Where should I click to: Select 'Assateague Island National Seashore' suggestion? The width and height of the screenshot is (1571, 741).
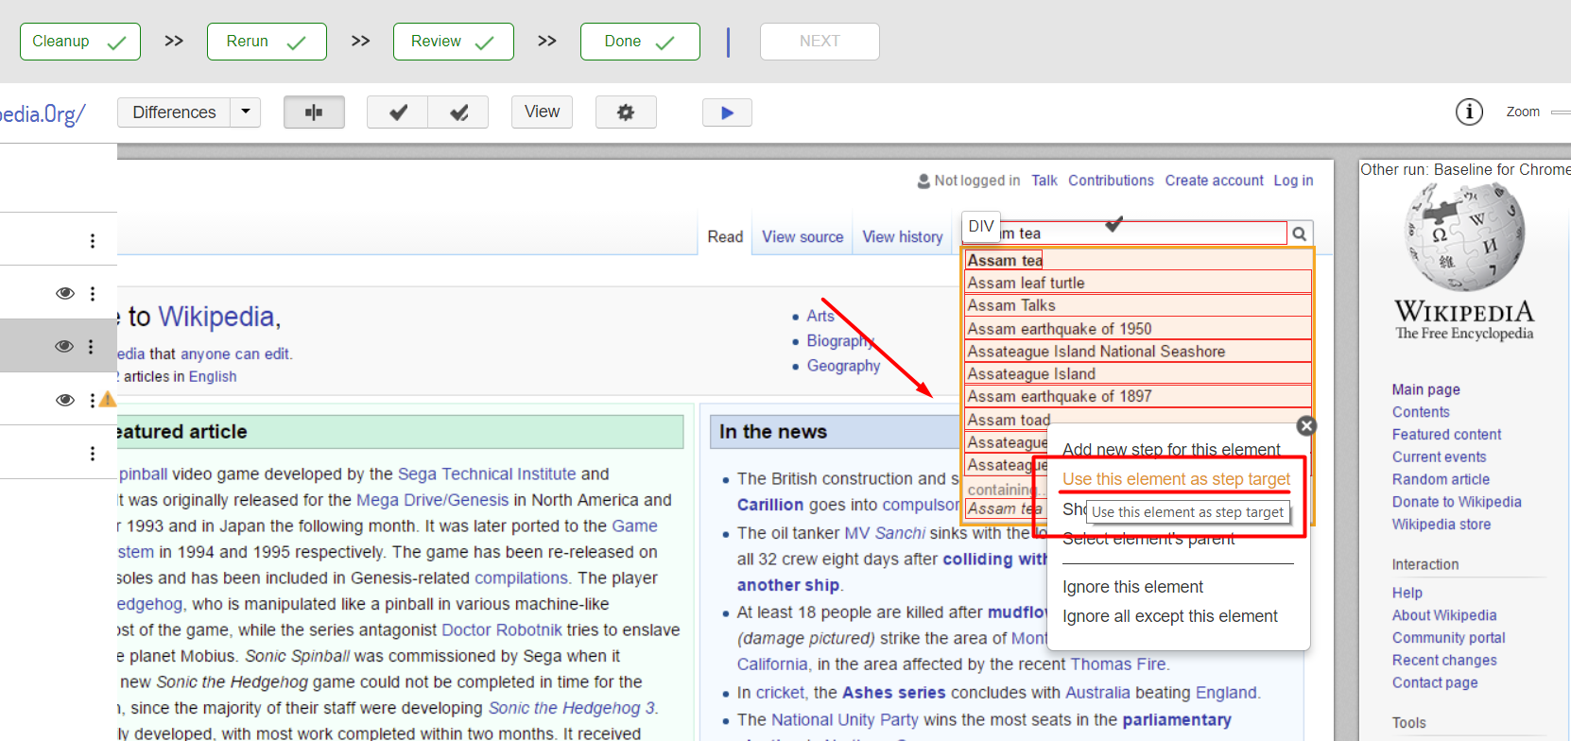coord(1138,352)
